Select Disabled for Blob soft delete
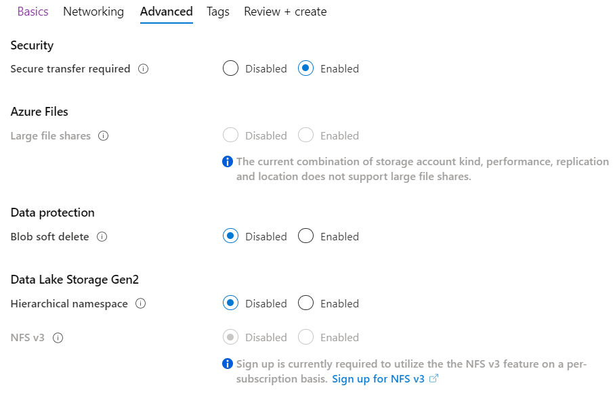 click(230, 236)
